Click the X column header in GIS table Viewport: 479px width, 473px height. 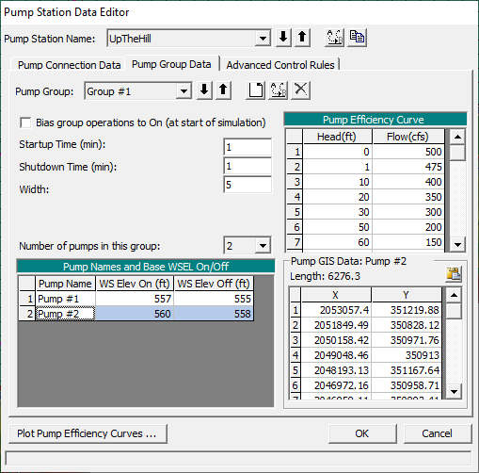336,295
